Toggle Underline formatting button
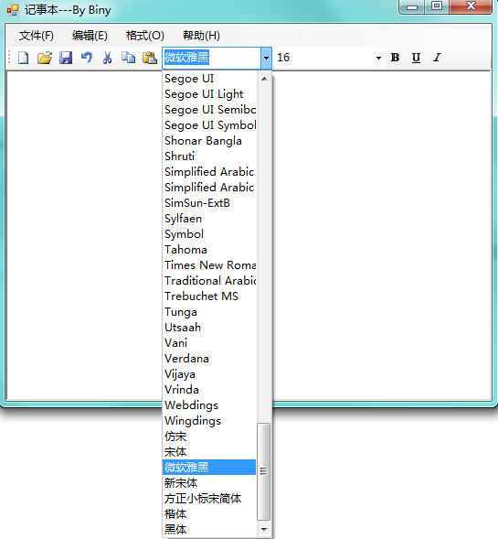The image size is (498, 539). (416, 58)
